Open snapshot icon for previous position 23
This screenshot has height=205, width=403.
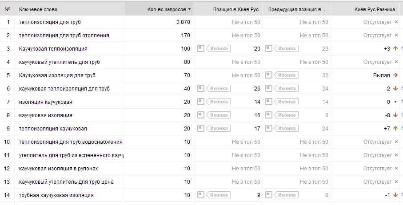tap(268, 48)
